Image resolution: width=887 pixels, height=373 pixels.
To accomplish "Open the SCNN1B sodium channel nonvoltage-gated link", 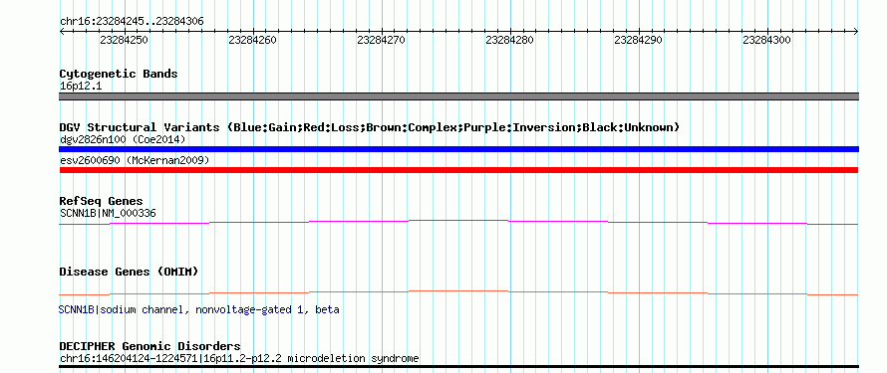I will tap(198, 309).
